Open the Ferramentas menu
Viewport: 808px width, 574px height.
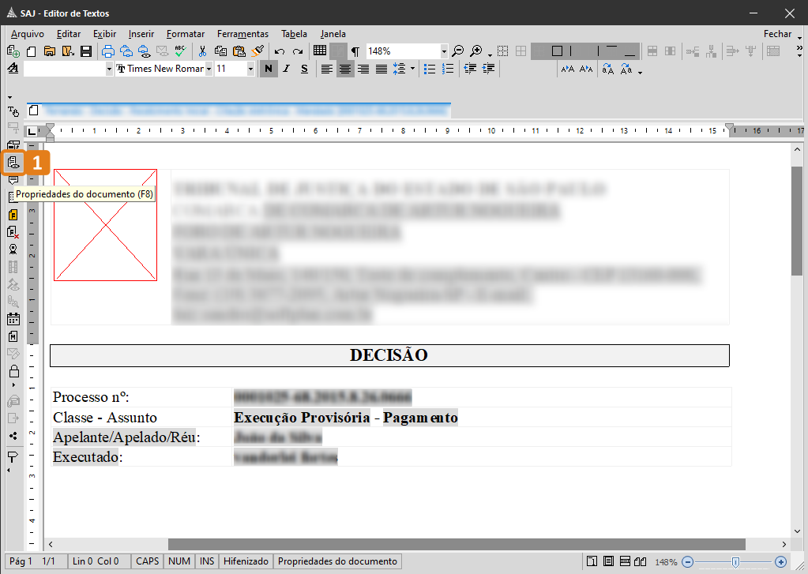[x=242, y=34]
